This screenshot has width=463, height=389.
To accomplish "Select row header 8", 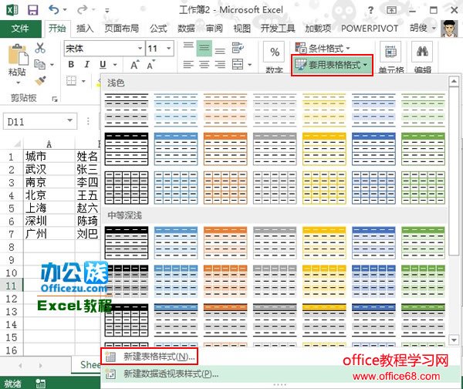I will tap(12, 247).
